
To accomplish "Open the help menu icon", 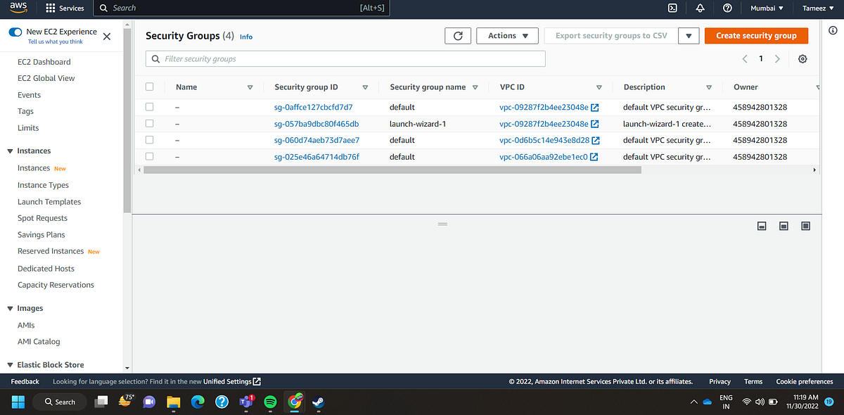I will 727,8.
